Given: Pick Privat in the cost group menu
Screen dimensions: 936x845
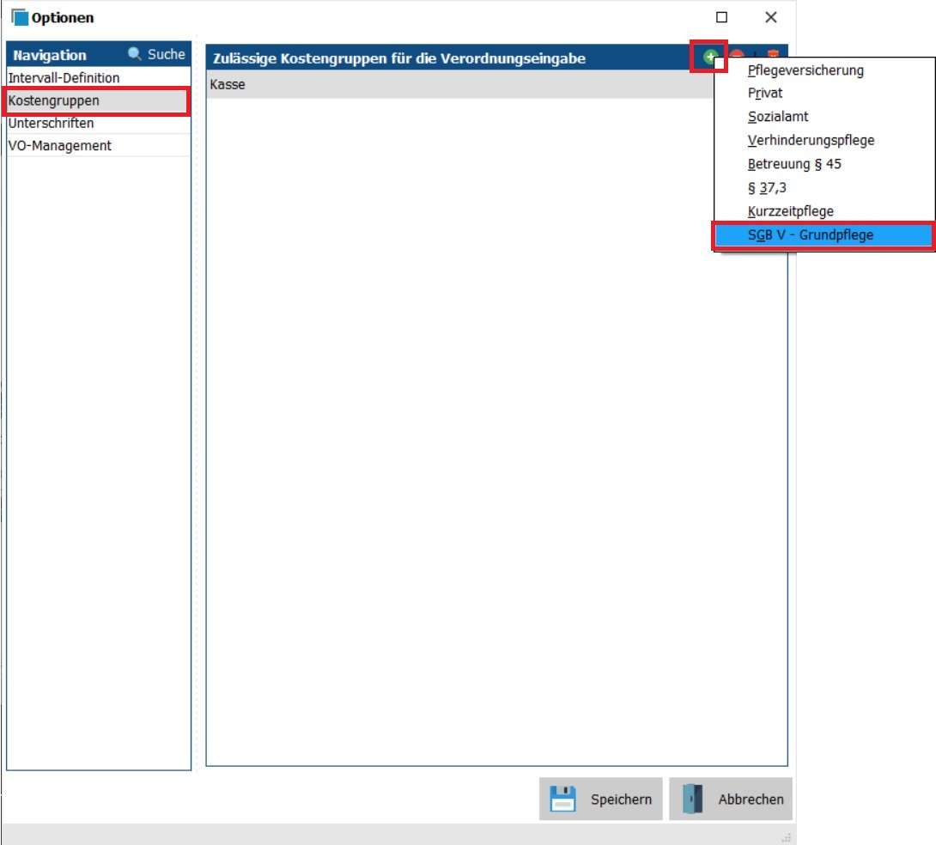Looking at the screenshot, I should pyautogui.click(x=765, y=94).
